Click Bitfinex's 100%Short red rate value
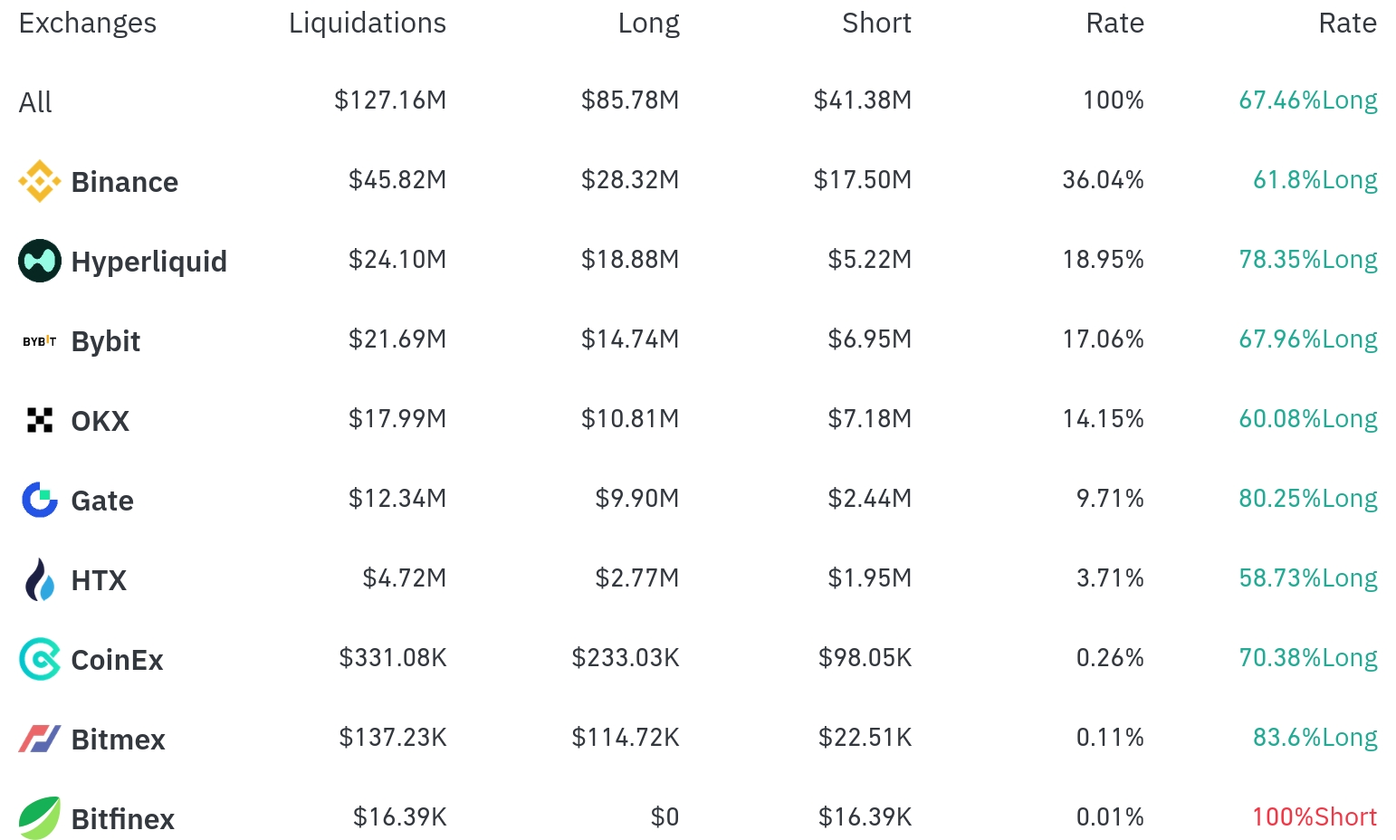This screenshot has height=840, width=1396. pos(1315,817)
